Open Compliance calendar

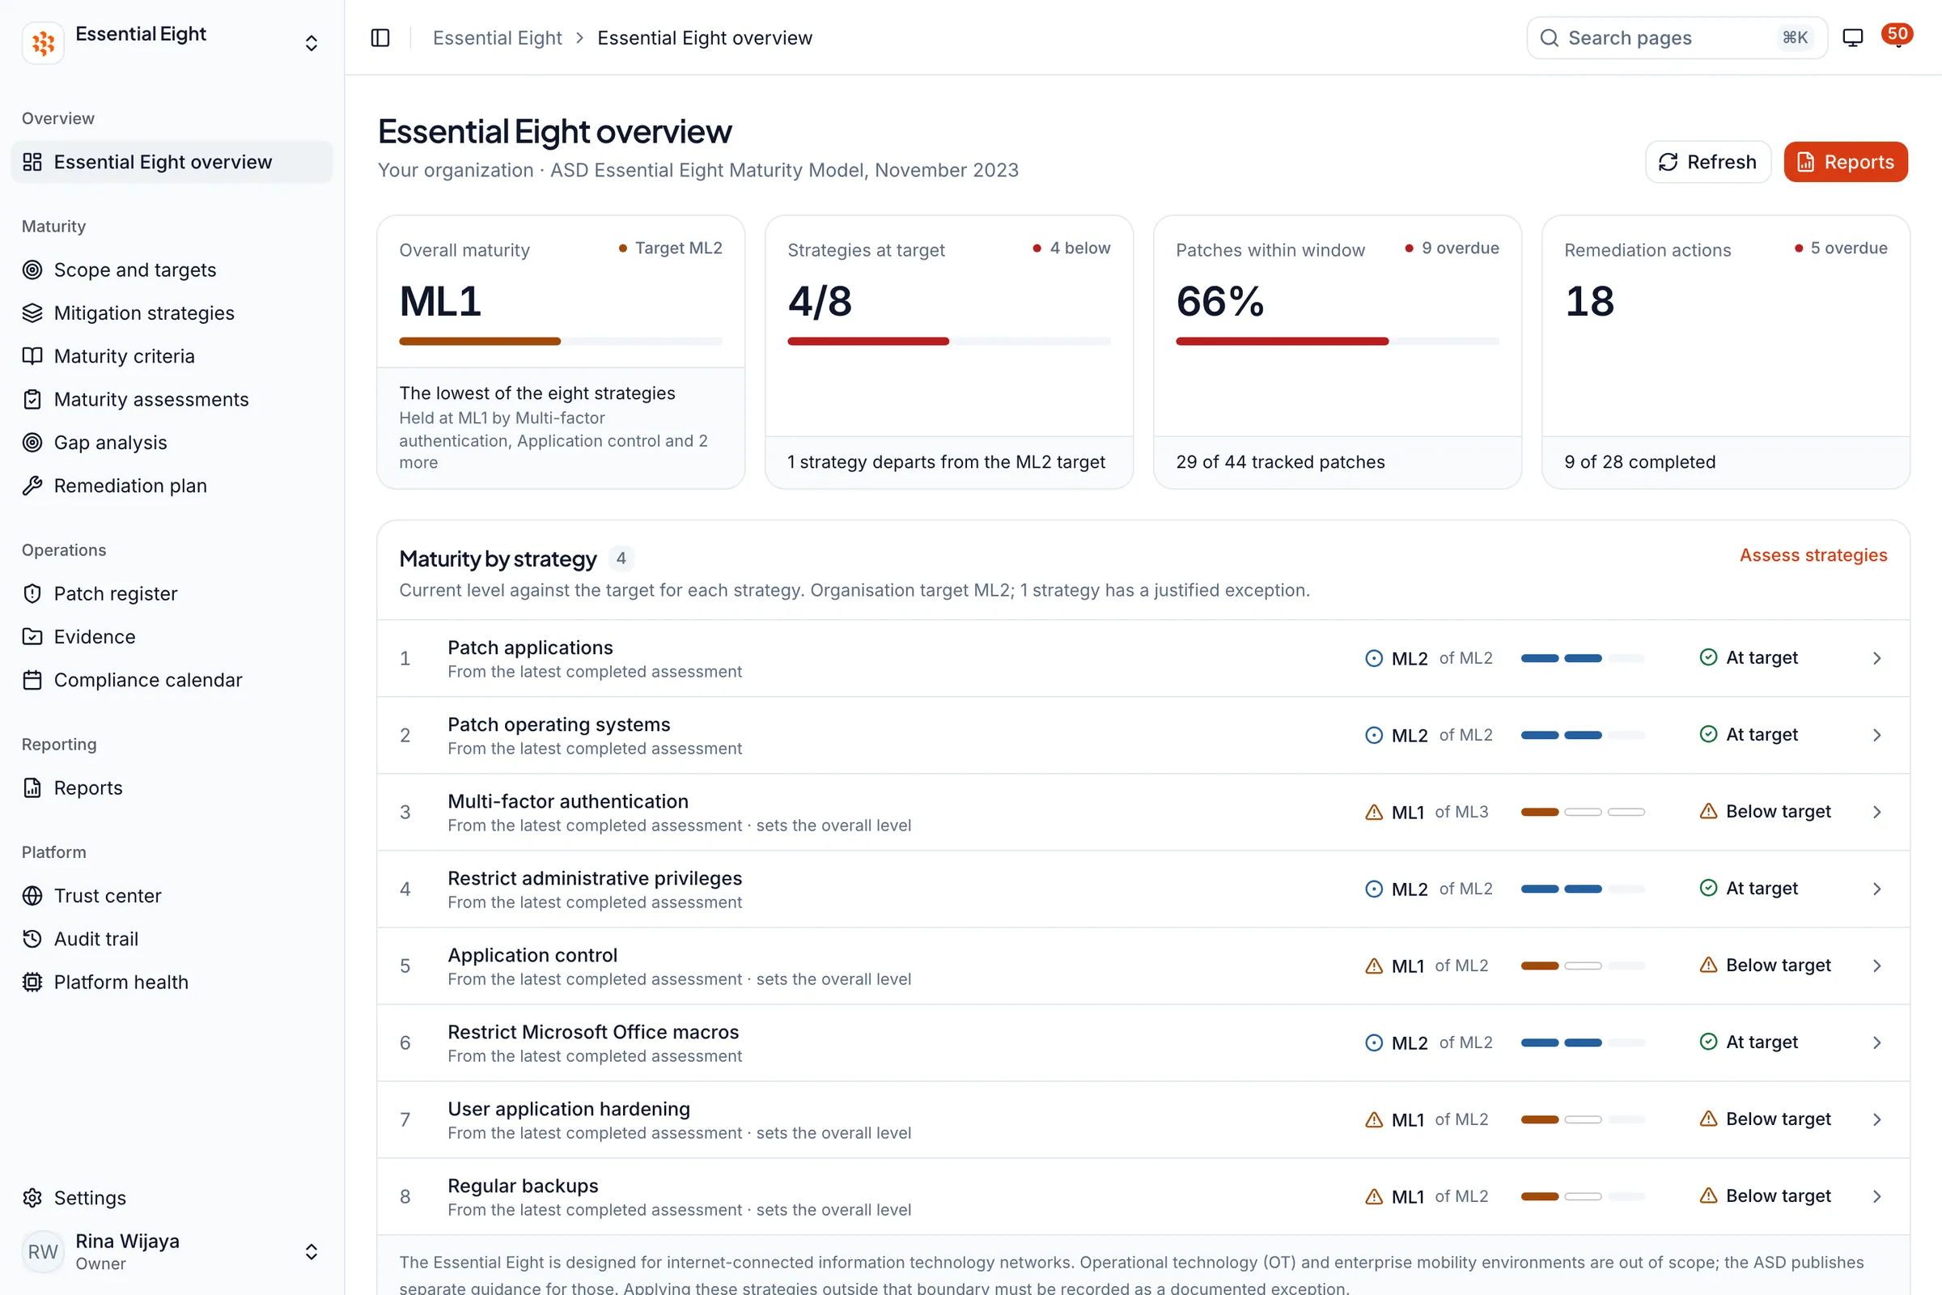coord(172,680)
